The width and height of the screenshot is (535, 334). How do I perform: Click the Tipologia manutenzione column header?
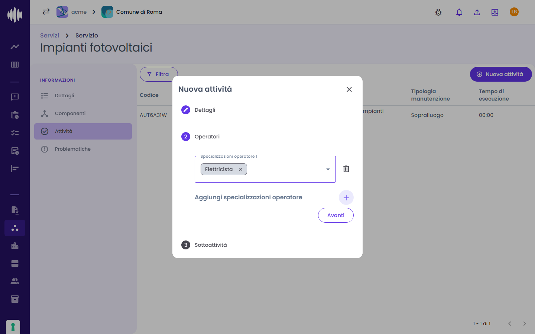point(430,95)
